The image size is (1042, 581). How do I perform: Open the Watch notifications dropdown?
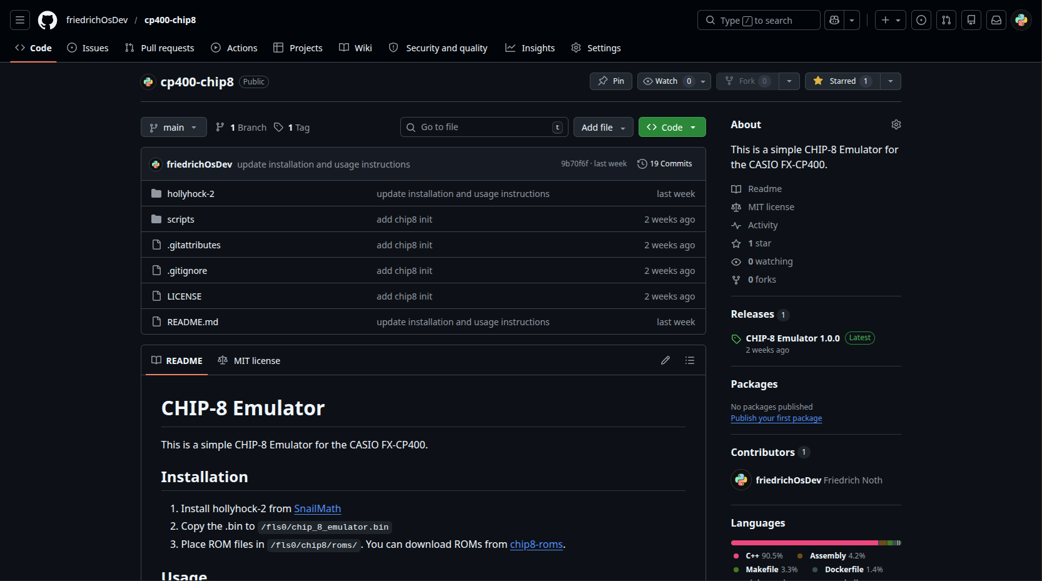click(674, 81)
